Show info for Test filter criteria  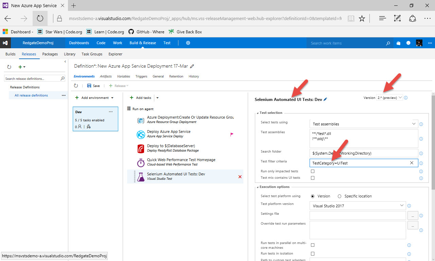pos(421,163)
